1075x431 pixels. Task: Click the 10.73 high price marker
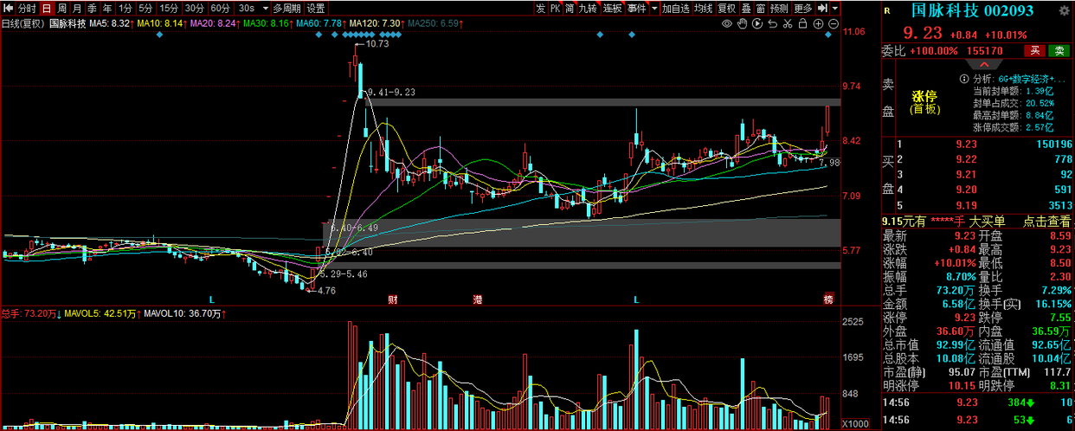[377, 43]
